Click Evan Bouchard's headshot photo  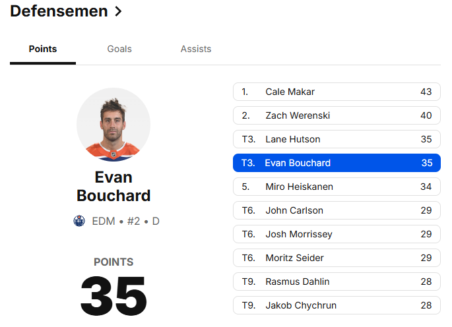113,125
